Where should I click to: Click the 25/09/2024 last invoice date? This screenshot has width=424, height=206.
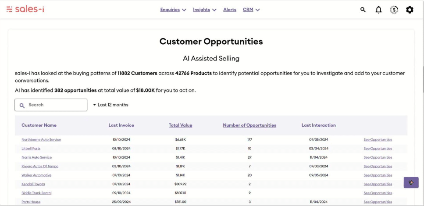coord(121,202)
